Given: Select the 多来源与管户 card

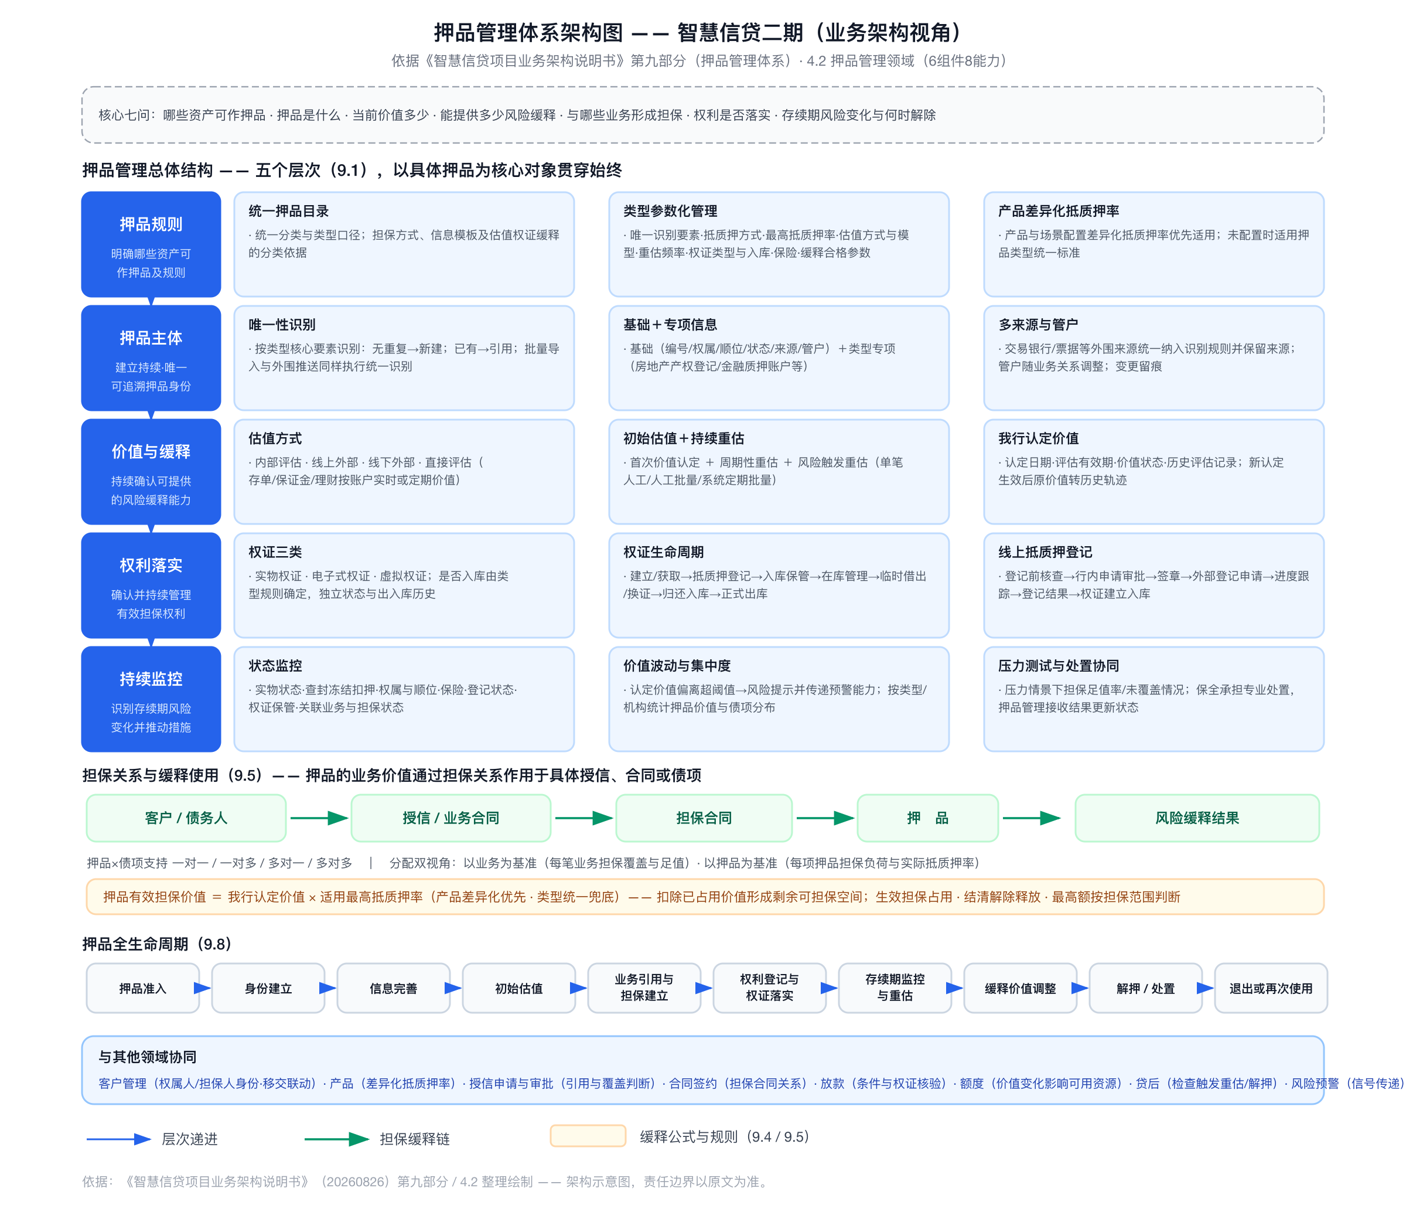Looking at the screenshot, I should 1154,358.
